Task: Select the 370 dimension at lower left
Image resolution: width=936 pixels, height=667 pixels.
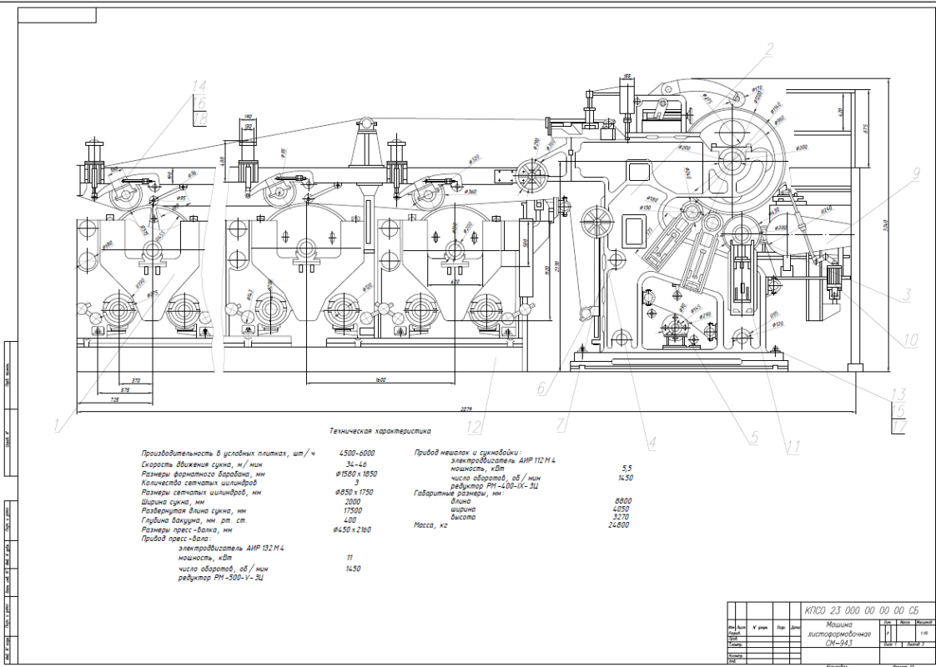Action: pos(135,379)
